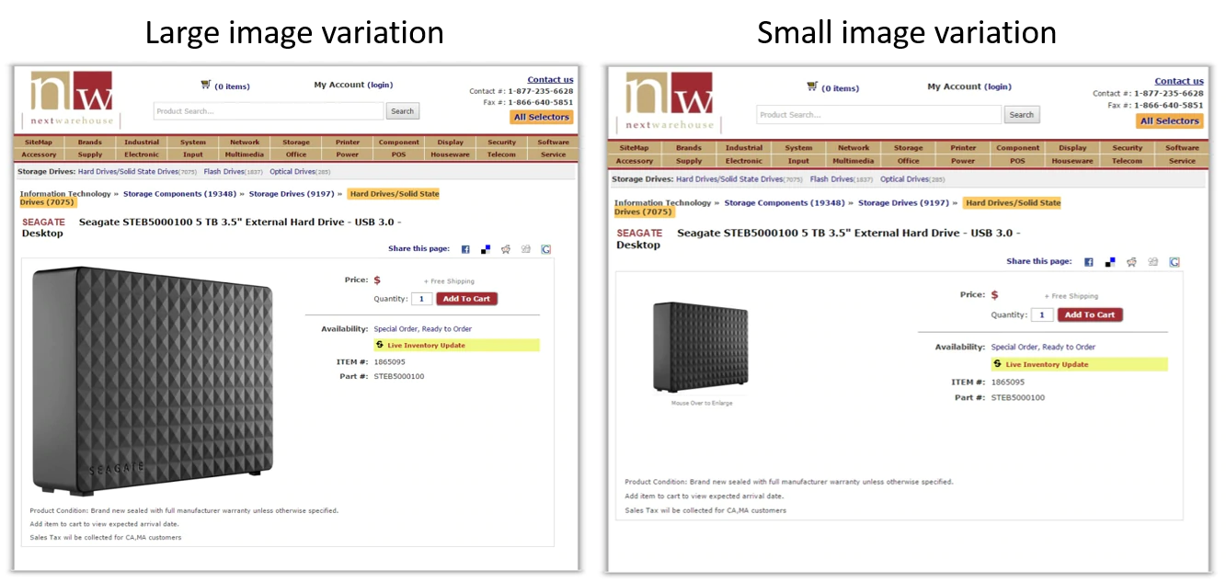Open POS menu in large image variation
This screenshot has width=1226, height=582.
tap(399, 154)
